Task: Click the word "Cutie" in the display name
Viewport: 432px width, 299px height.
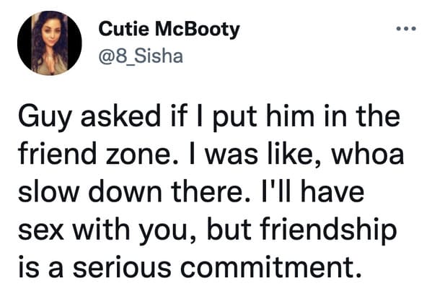Action: coord(124,29)
